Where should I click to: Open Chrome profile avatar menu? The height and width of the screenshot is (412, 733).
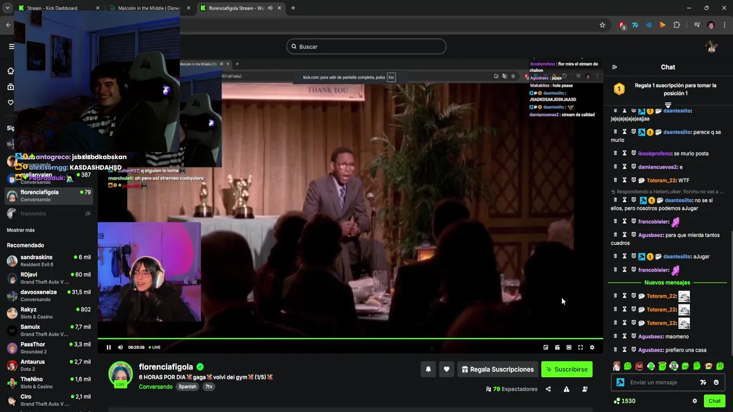[x=711, y=25]
